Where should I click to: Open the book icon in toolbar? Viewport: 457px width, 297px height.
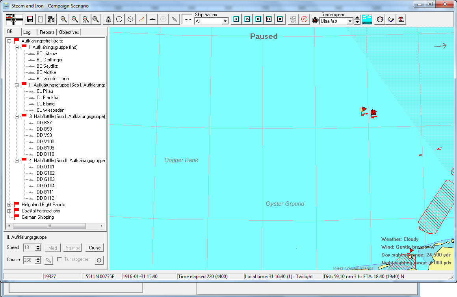tap(390, 20)
